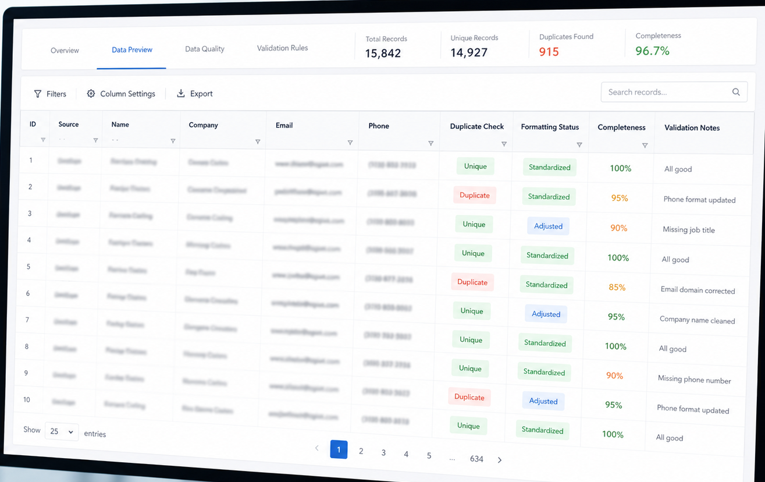Go to next page arrow

(x=500, y=460)
